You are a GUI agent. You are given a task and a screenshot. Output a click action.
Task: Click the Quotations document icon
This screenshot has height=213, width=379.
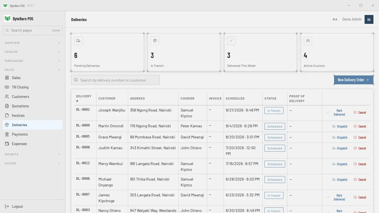coord(7,106)
